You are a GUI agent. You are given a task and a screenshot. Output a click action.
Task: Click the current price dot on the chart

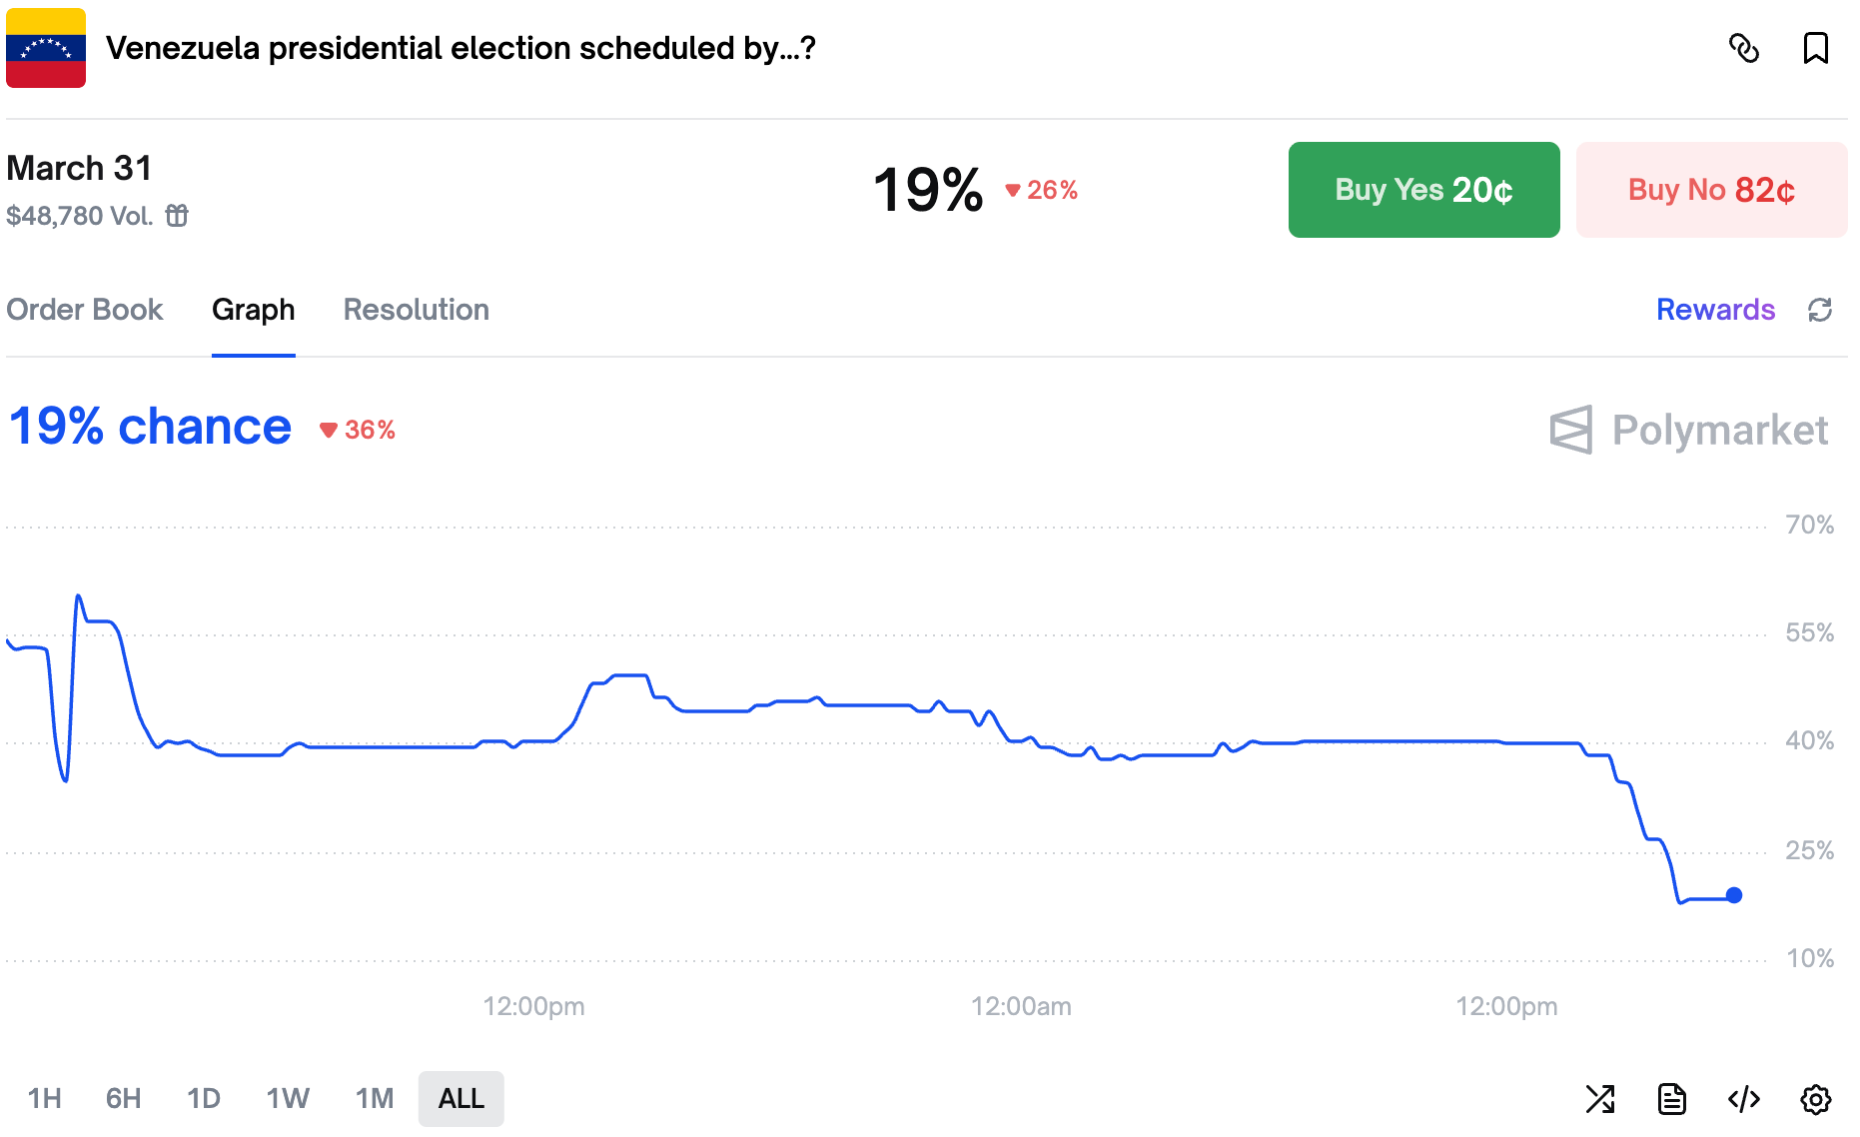click(1734, 895)
